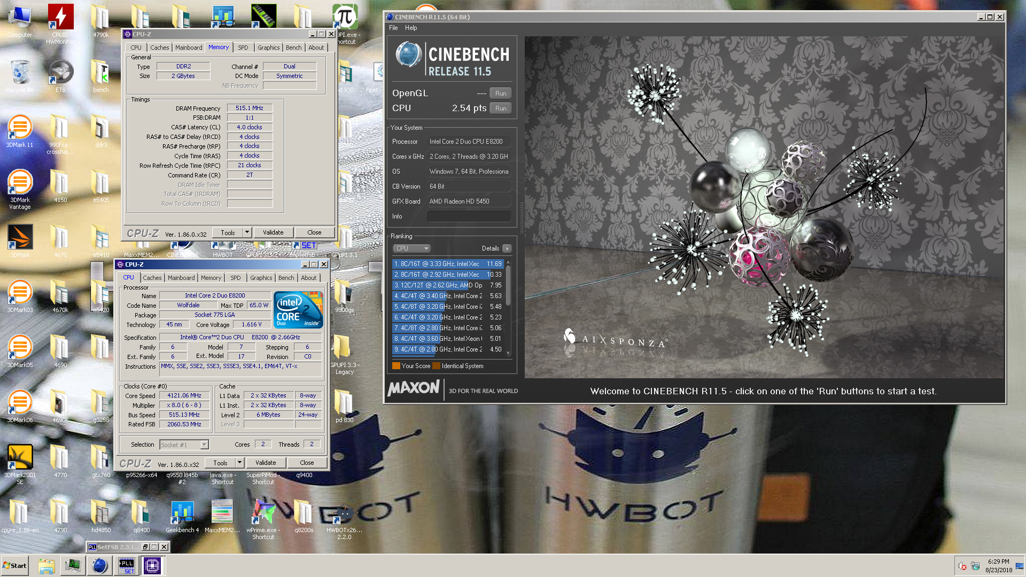Viewport: 1026px width, 577px height.
Task: Open Windows Explorer from the taskbar
Action: [46, 566]
